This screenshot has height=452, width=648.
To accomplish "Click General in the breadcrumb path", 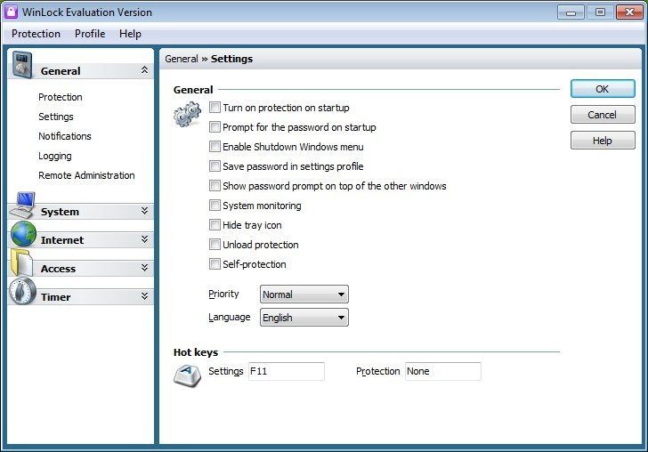I will click(x=182, y=59).
